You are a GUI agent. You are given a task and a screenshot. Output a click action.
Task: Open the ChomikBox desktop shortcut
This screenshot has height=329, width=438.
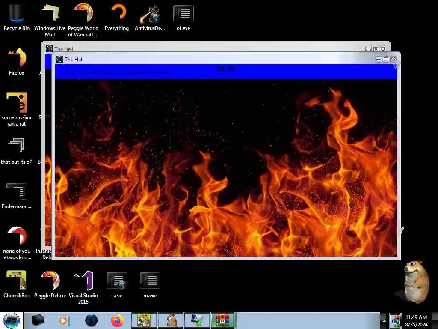tap(17, 284)
